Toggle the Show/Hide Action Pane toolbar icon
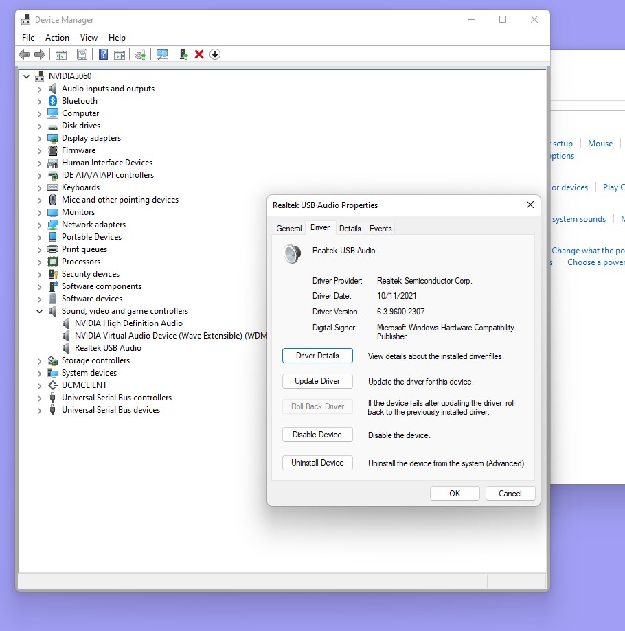 [x=120, y=55]
